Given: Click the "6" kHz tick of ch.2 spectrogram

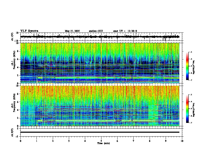Looking at the screenshot, I should pos(18,102).
